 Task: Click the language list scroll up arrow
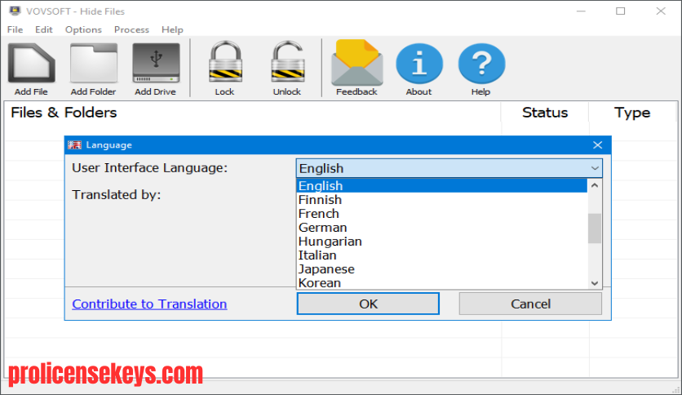(595, 185)
